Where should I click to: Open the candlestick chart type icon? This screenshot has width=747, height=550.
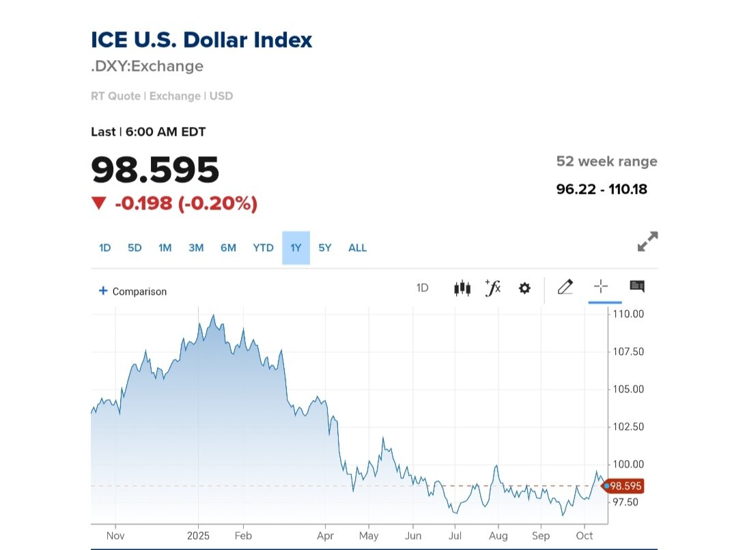(x=462, y=288)
